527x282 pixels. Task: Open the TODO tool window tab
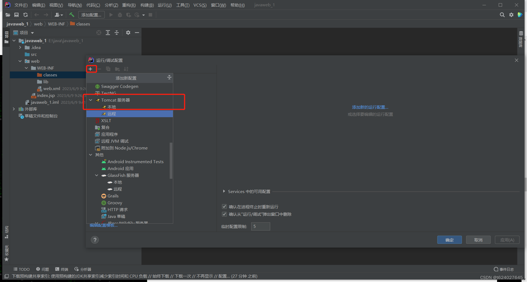tap(21, 269)
